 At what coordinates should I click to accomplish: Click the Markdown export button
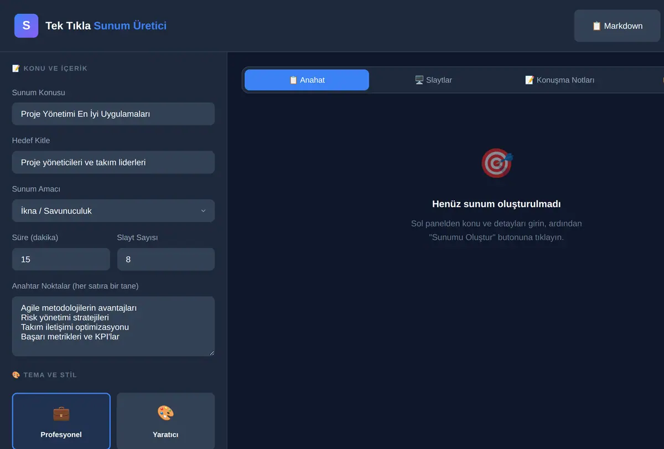617,26
